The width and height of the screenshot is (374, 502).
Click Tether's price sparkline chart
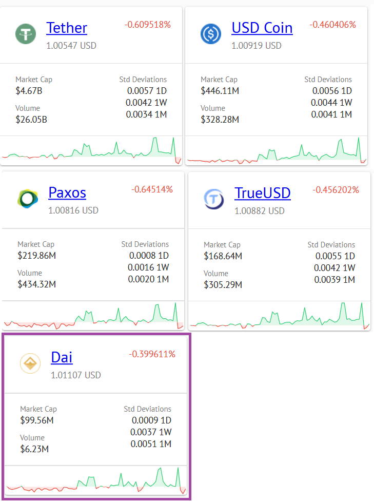[x=91, y=150]
